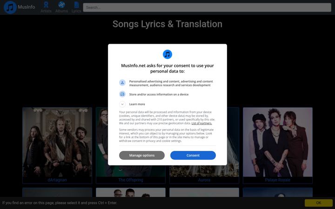Viewport: 335px width, 209px height.
Task: Click the Songs Lyrics & Translation heading
Action: tap(167, 24)
